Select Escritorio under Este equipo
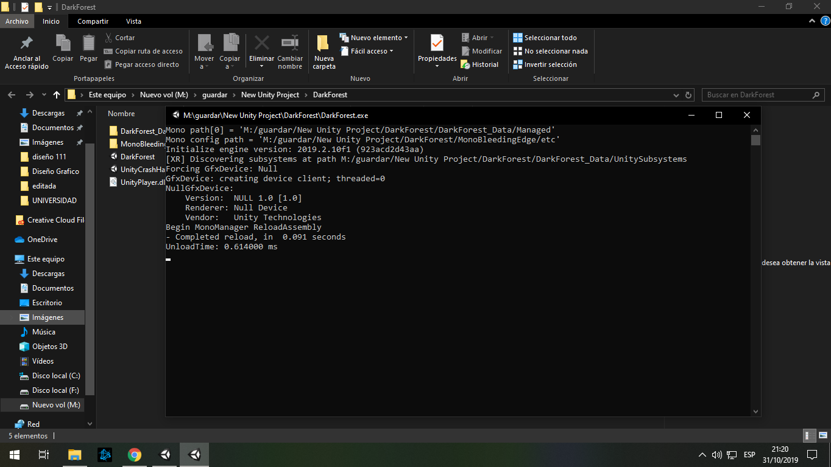Image resolution: width=831 pixels, height=467 pixels. [47, 303]
